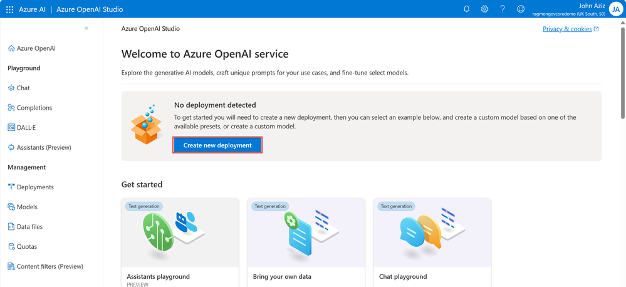Open the JA account avatar
The height and width of the screenshot is (287, 626).
(616, 9)
